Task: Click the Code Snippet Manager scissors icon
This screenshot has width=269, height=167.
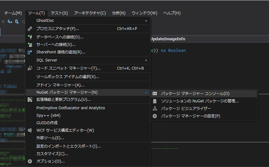Action: click(30, 68)
